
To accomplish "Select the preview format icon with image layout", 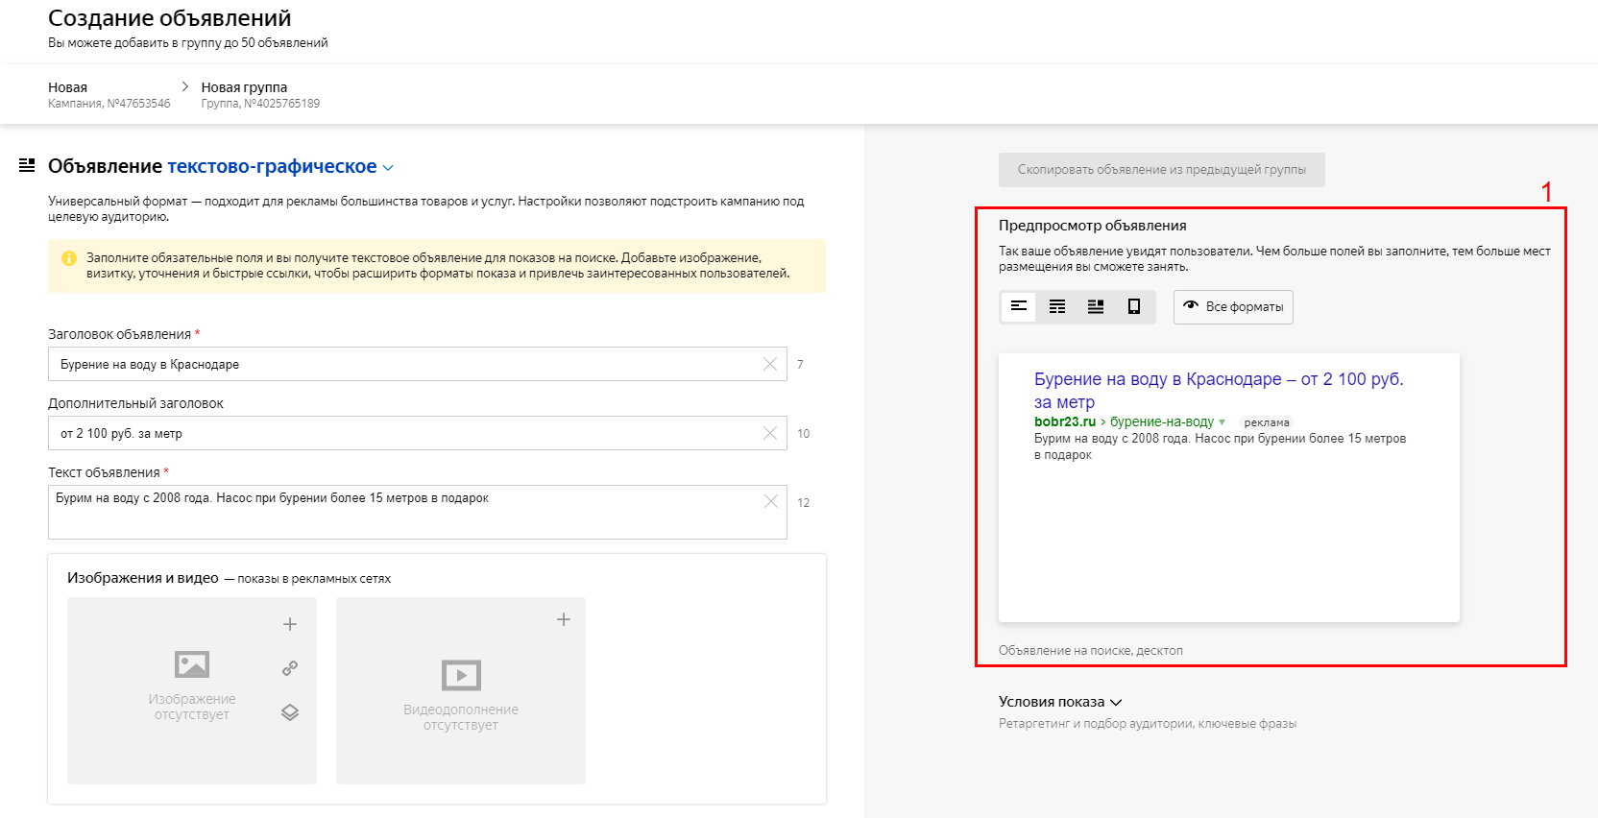I will coord(1096,306).
